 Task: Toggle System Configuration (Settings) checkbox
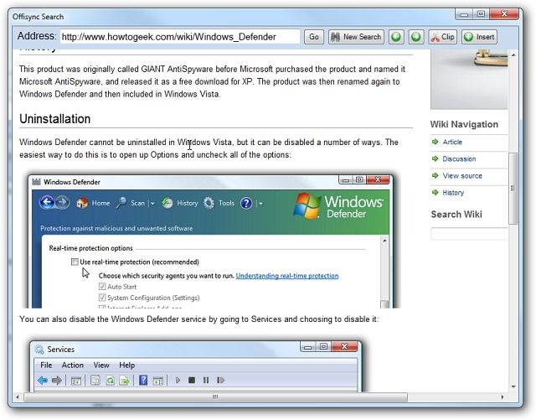pyautogui.click(x=102, y=298)
